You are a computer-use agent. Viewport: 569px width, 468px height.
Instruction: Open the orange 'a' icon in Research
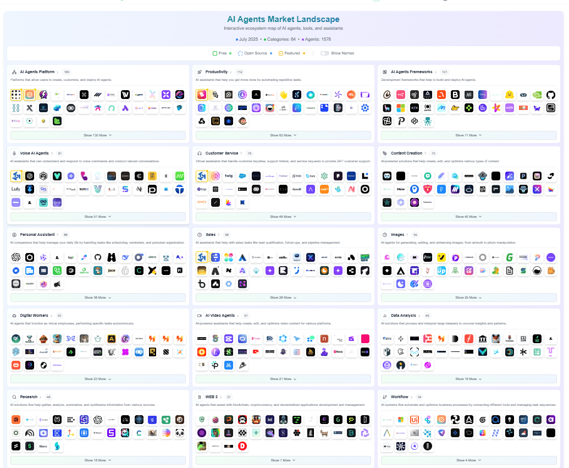(x=16, y=420)
